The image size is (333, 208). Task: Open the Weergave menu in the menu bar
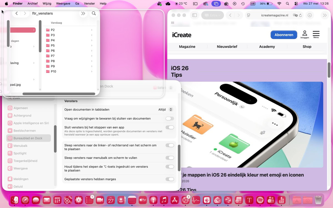pos(63,4)
